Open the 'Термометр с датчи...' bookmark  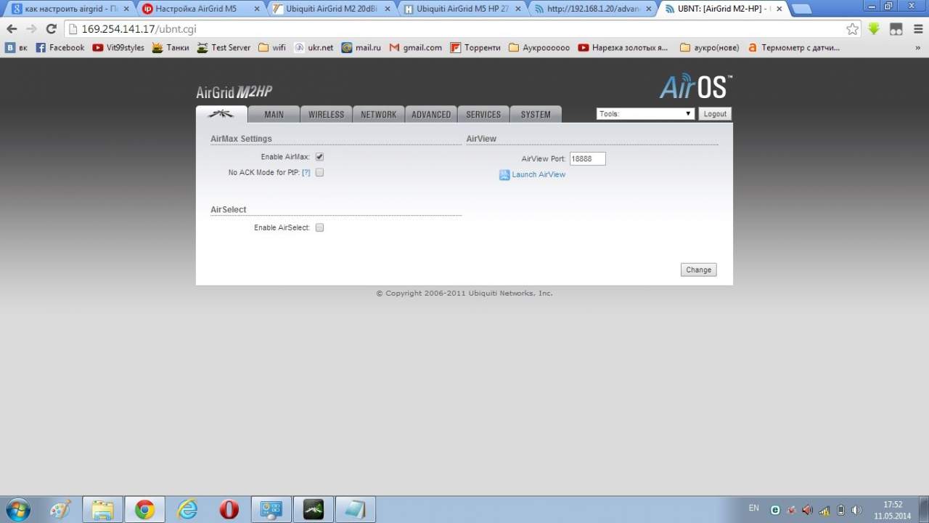[x=793, y=48]
